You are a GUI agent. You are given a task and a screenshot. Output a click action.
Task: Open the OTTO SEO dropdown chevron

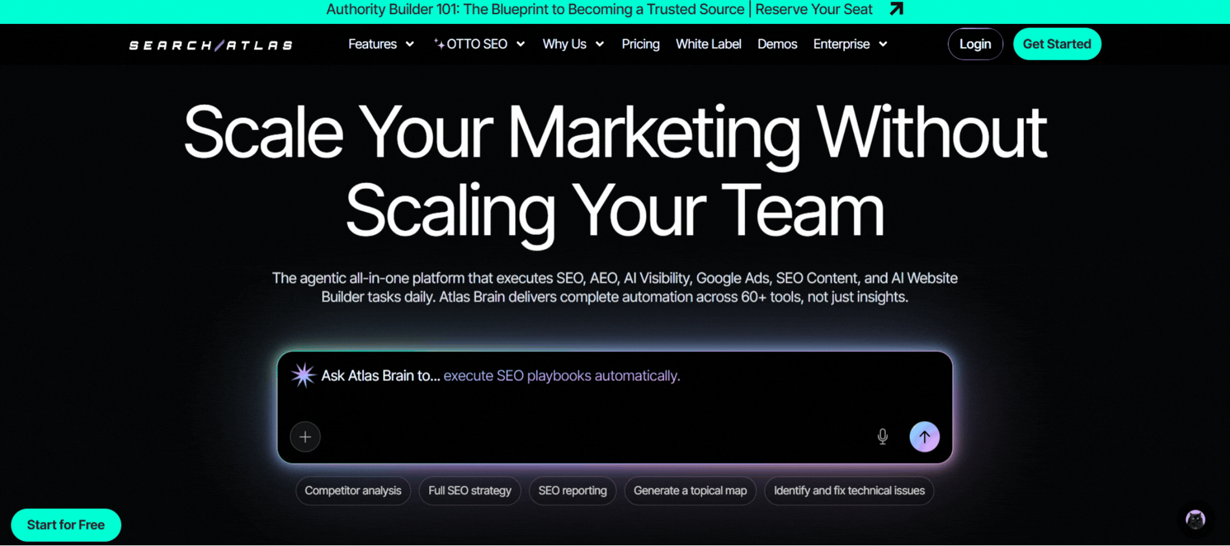[520, 44]
